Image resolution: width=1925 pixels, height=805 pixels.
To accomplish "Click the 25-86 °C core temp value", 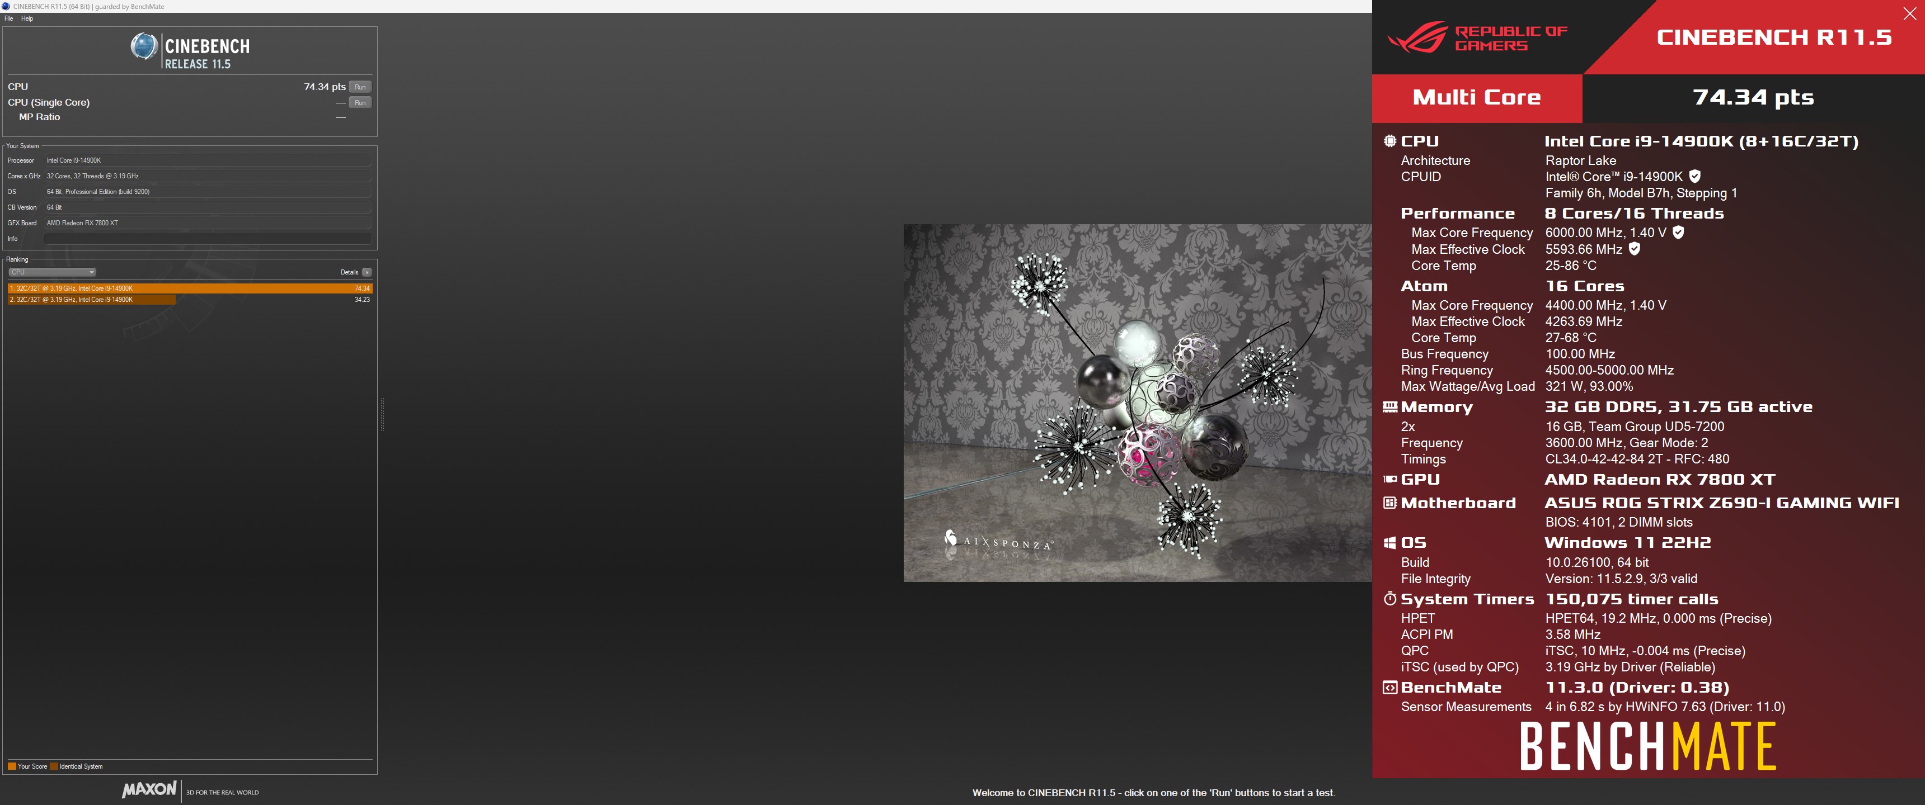I will coord(1571,266).
